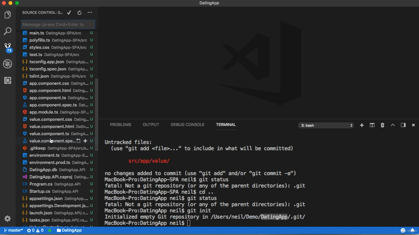Switch to the PROBLEMS tab
The height and width of the screenshot is (235, 419).
[x=121, y=125]
